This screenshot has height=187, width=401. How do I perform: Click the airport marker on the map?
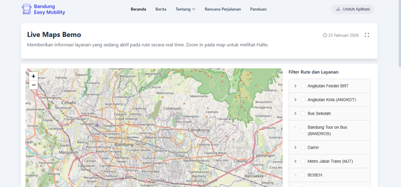pos(97,125)
